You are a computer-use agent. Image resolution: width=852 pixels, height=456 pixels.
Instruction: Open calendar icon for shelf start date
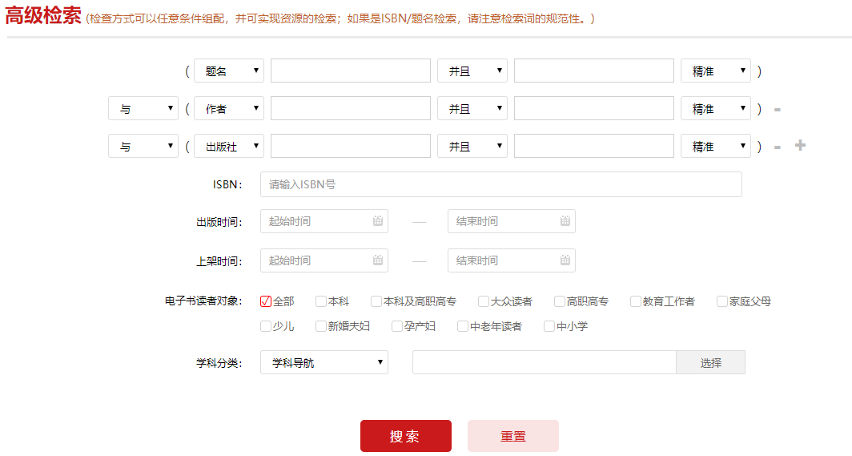[x=378, y=260]
